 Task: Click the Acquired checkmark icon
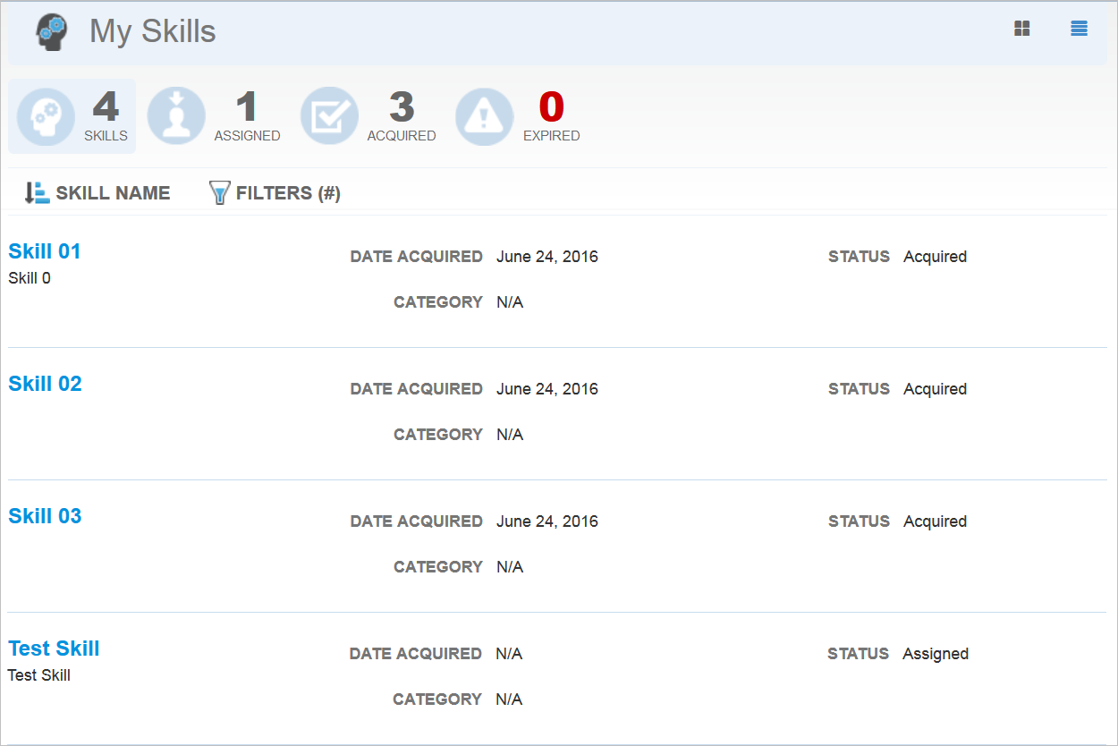point(329,116)
